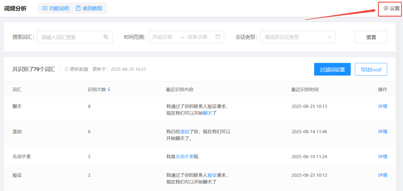The image size is (403, 191).
Task: Open 详情 for the 聊天 row
Action: 382,106
